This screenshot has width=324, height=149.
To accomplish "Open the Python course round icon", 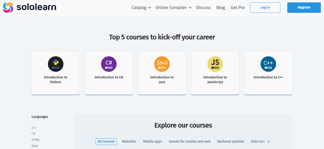I will click(56, 64).
